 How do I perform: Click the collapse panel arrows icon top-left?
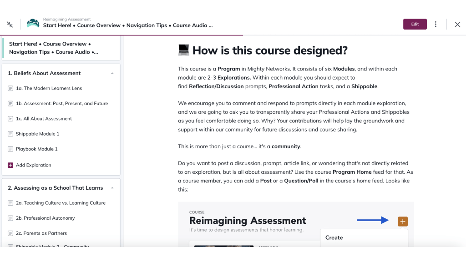(9, 23)
